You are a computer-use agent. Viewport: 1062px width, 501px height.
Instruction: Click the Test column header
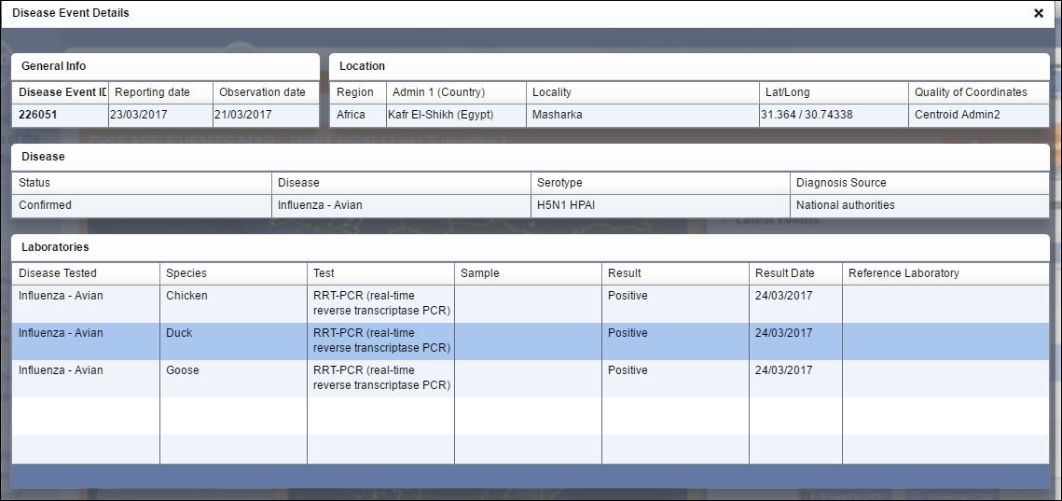[x=380, y=274]
